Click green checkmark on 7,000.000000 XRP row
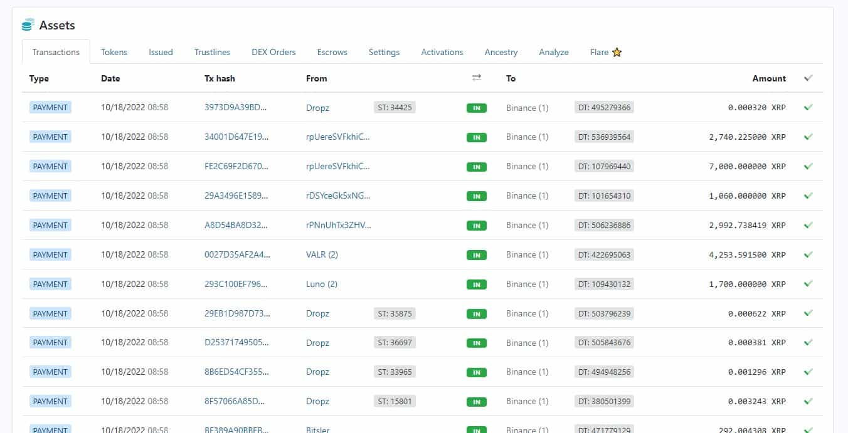 click(x=808, y=166)
